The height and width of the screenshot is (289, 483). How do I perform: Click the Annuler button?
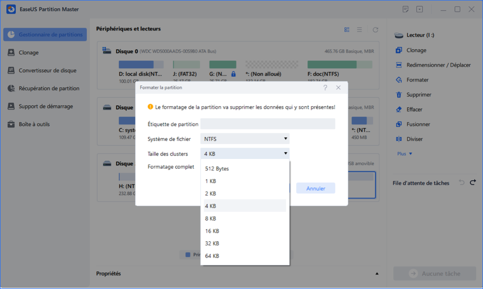tap(315, 188)
